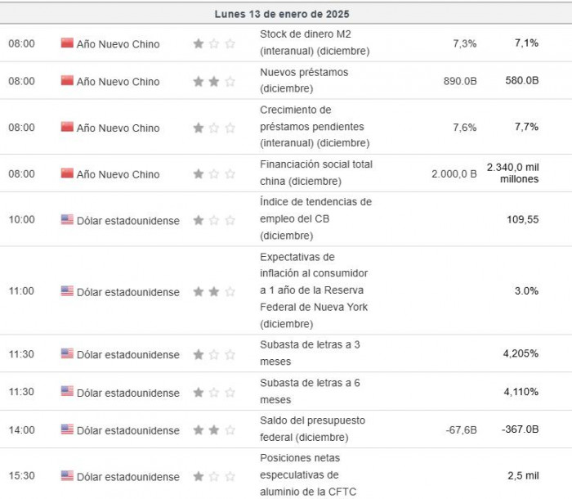Viewport: 572px width, 499px height.
Task: Click importance stars for Crecimiento de préstamos pendientes
Action: (x=214, y=128)
